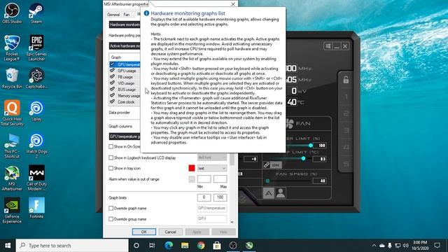448x252 pixels.
Task: Open Quick Heal Total Security icon
Action: point(12,113)
